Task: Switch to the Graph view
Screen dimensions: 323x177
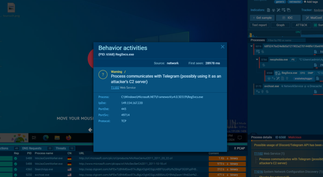Action: [280, 25]
